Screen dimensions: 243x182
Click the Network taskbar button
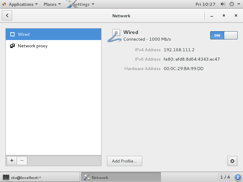pos(121,177)
